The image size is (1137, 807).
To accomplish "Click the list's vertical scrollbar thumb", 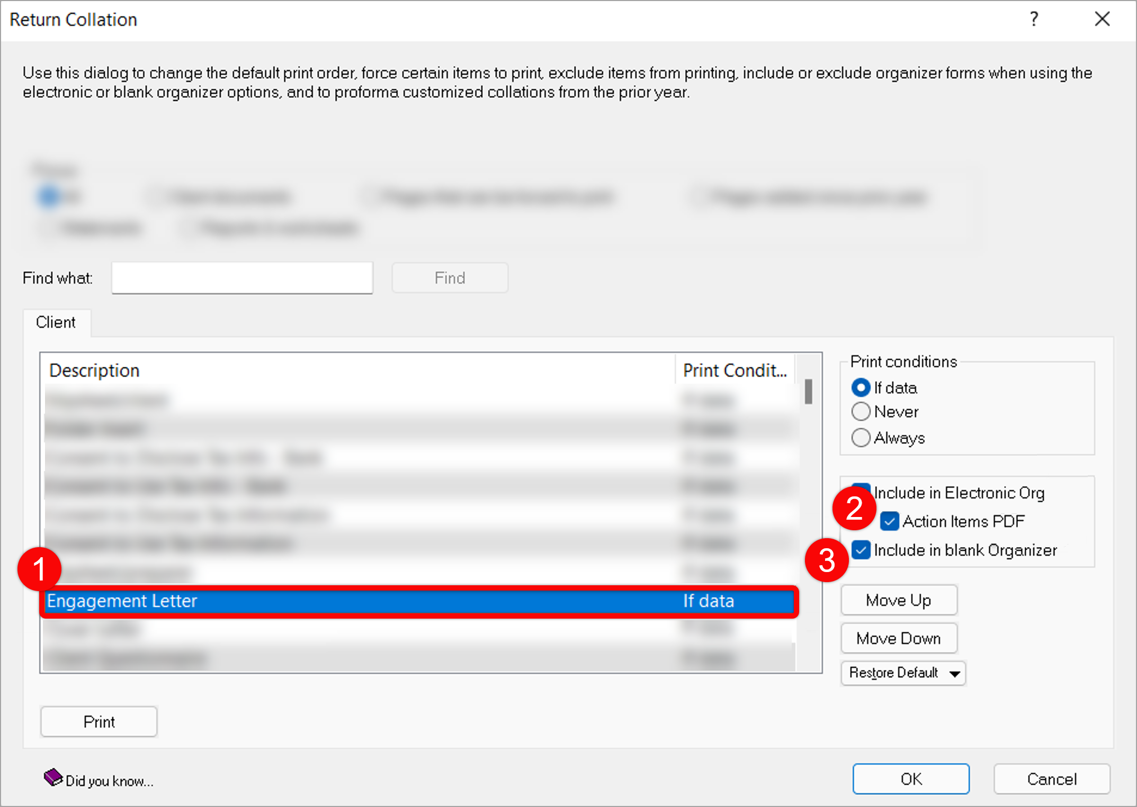I will (x=808, y=392).
